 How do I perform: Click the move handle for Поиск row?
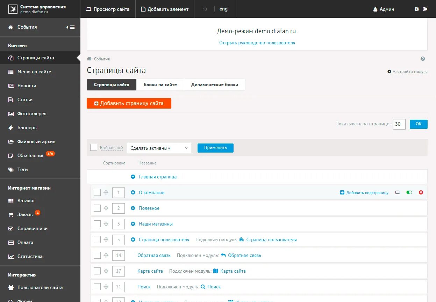[x=106, y=287]
